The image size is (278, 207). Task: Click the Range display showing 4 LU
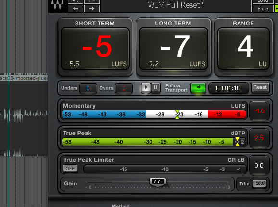(x=243, y=49)
